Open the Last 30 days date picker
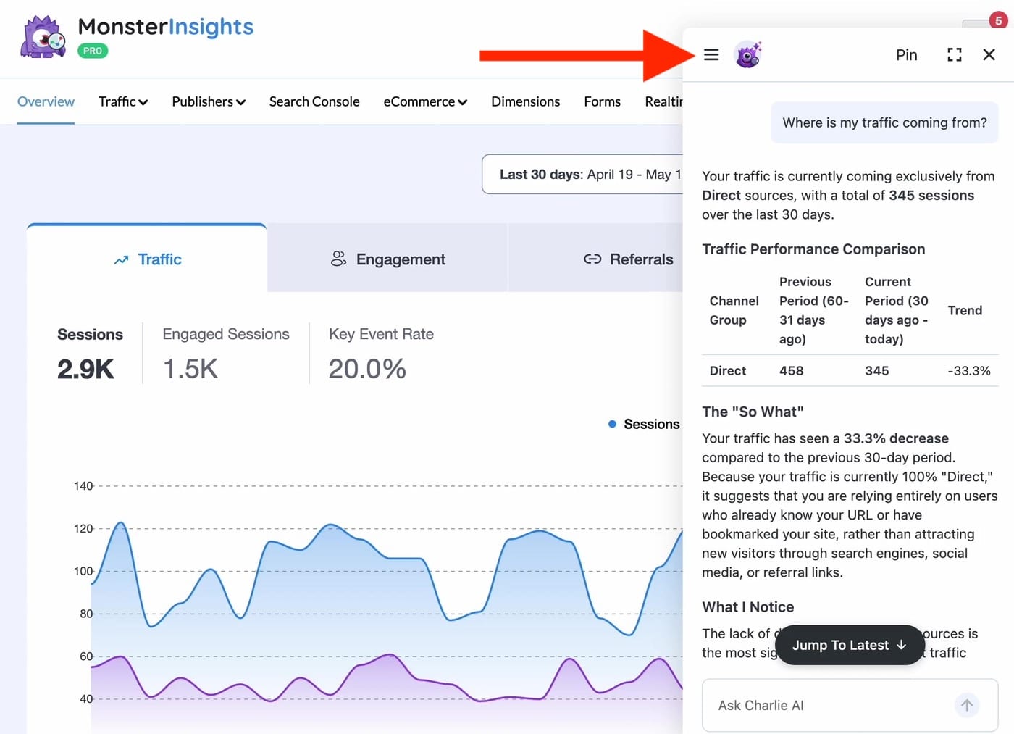The width and height of the screenshot is (1014, 734). pos(582,174)
